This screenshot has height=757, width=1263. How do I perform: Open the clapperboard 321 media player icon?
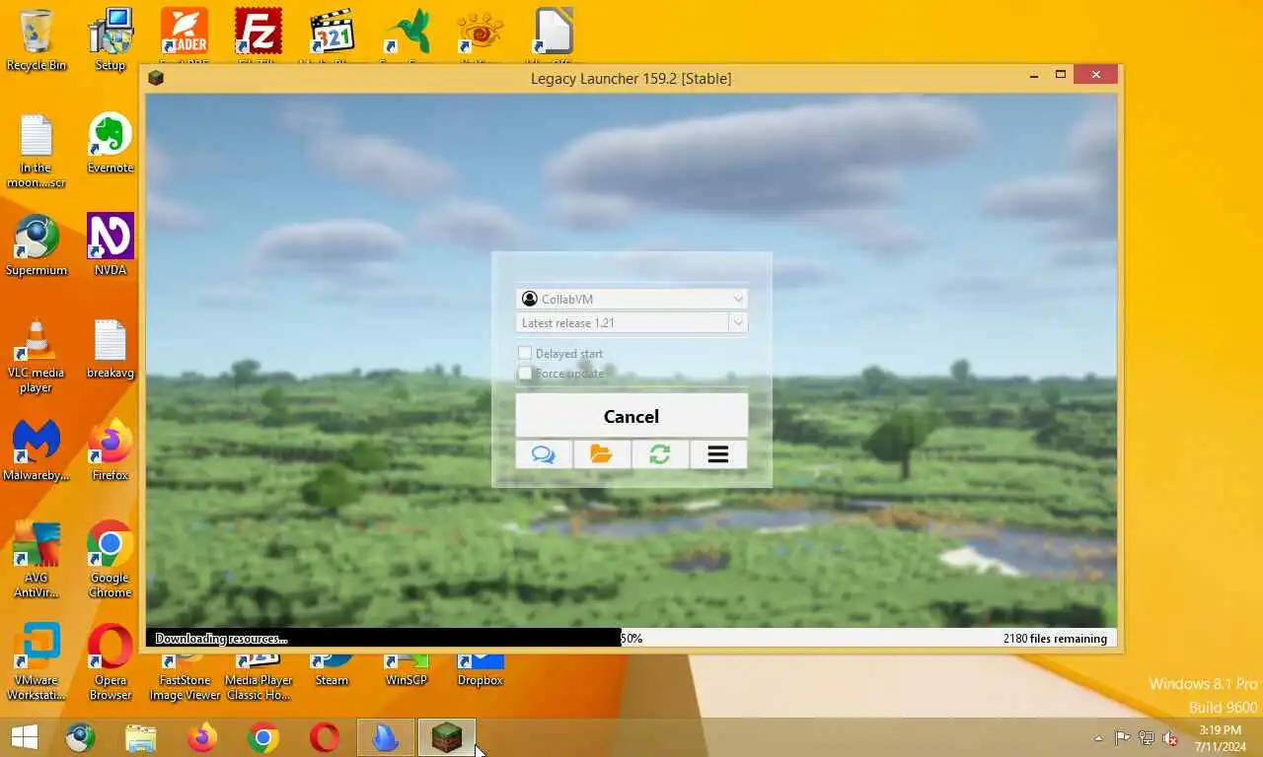331,32
